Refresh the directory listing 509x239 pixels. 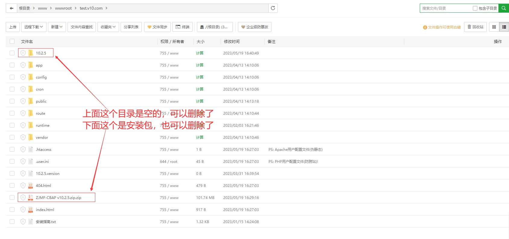[273, 8]
